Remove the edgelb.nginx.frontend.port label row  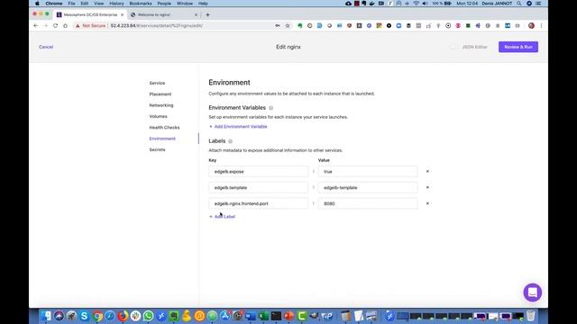(427, 203)
